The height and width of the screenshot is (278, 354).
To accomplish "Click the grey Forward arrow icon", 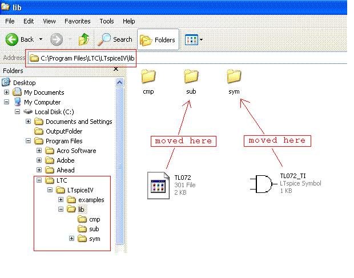I will point(57,39).
